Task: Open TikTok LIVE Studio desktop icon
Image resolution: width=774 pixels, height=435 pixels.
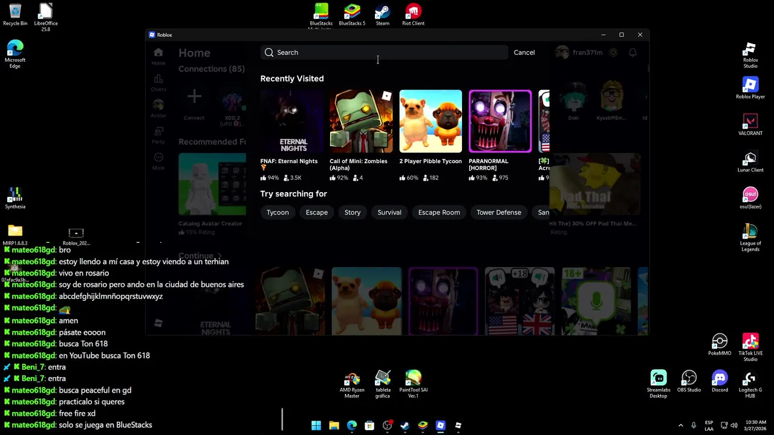Action: [x=750, y=347]
